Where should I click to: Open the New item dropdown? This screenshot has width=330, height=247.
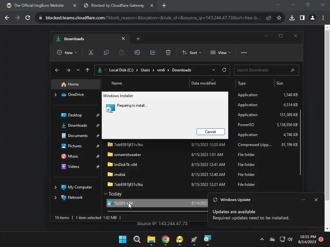(x=67, y=52)
